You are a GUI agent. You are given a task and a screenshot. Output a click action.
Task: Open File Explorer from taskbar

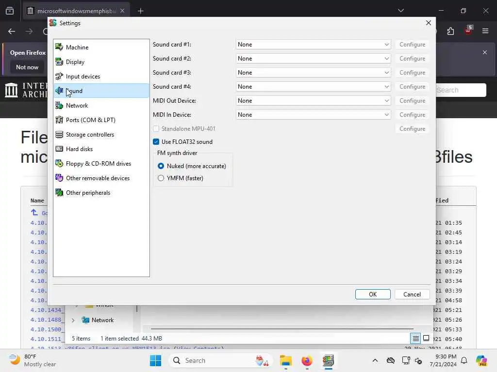(285, 360)
